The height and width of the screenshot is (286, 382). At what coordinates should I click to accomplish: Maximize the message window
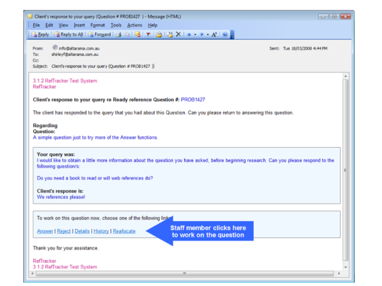334,16
